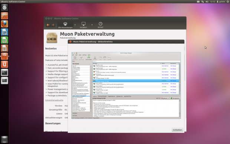230x144 pixels.
Task: Click the Lizenz label
Action: pos(59,114)
